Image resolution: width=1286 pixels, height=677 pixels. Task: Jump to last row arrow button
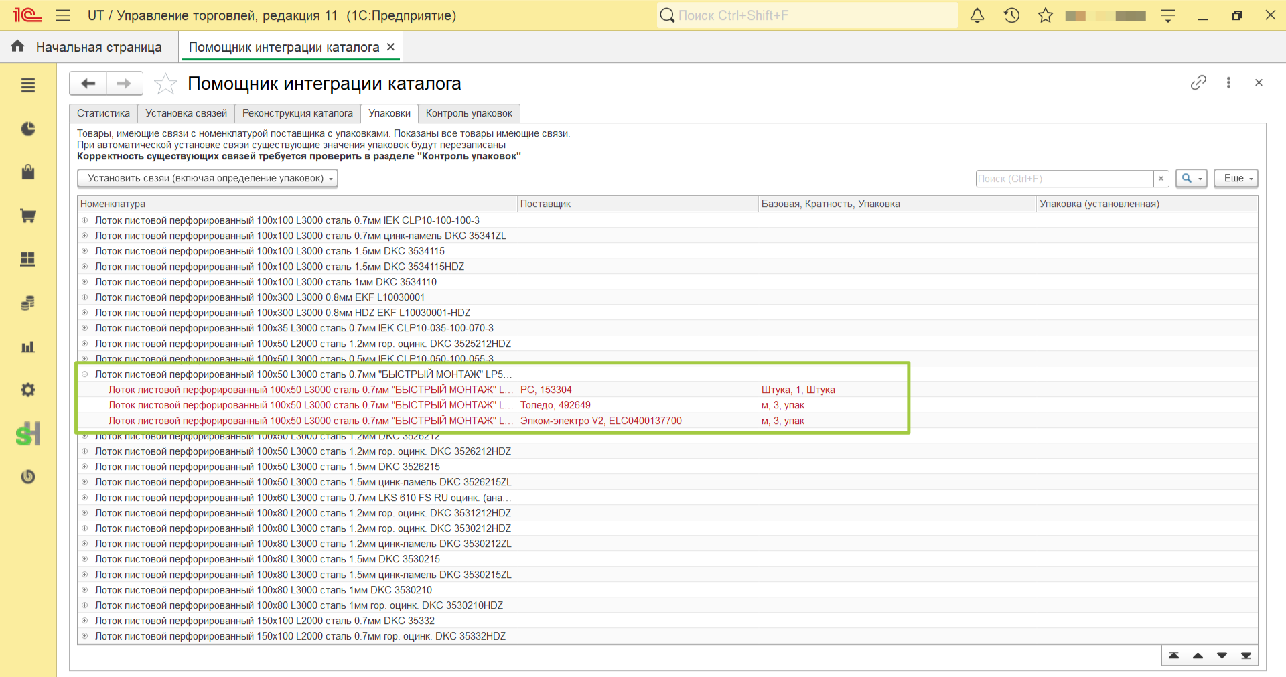1246,656
